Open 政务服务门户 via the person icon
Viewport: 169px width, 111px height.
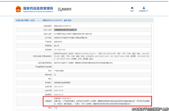tap(144, 8)
